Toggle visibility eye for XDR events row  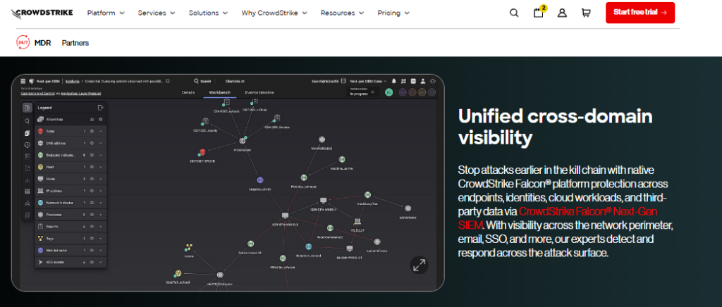click(x=92, y=262)
